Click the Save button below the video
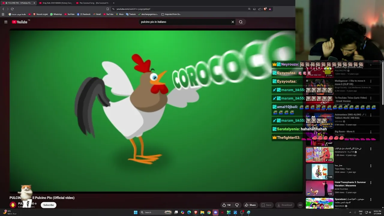Image resolution: width=384 pixels, height=216 pixels. tap(266, 205)
